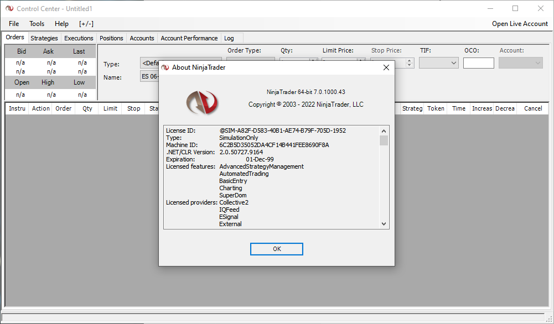Open the File menu
Screen dimensions: 554x324
[14, 24]
